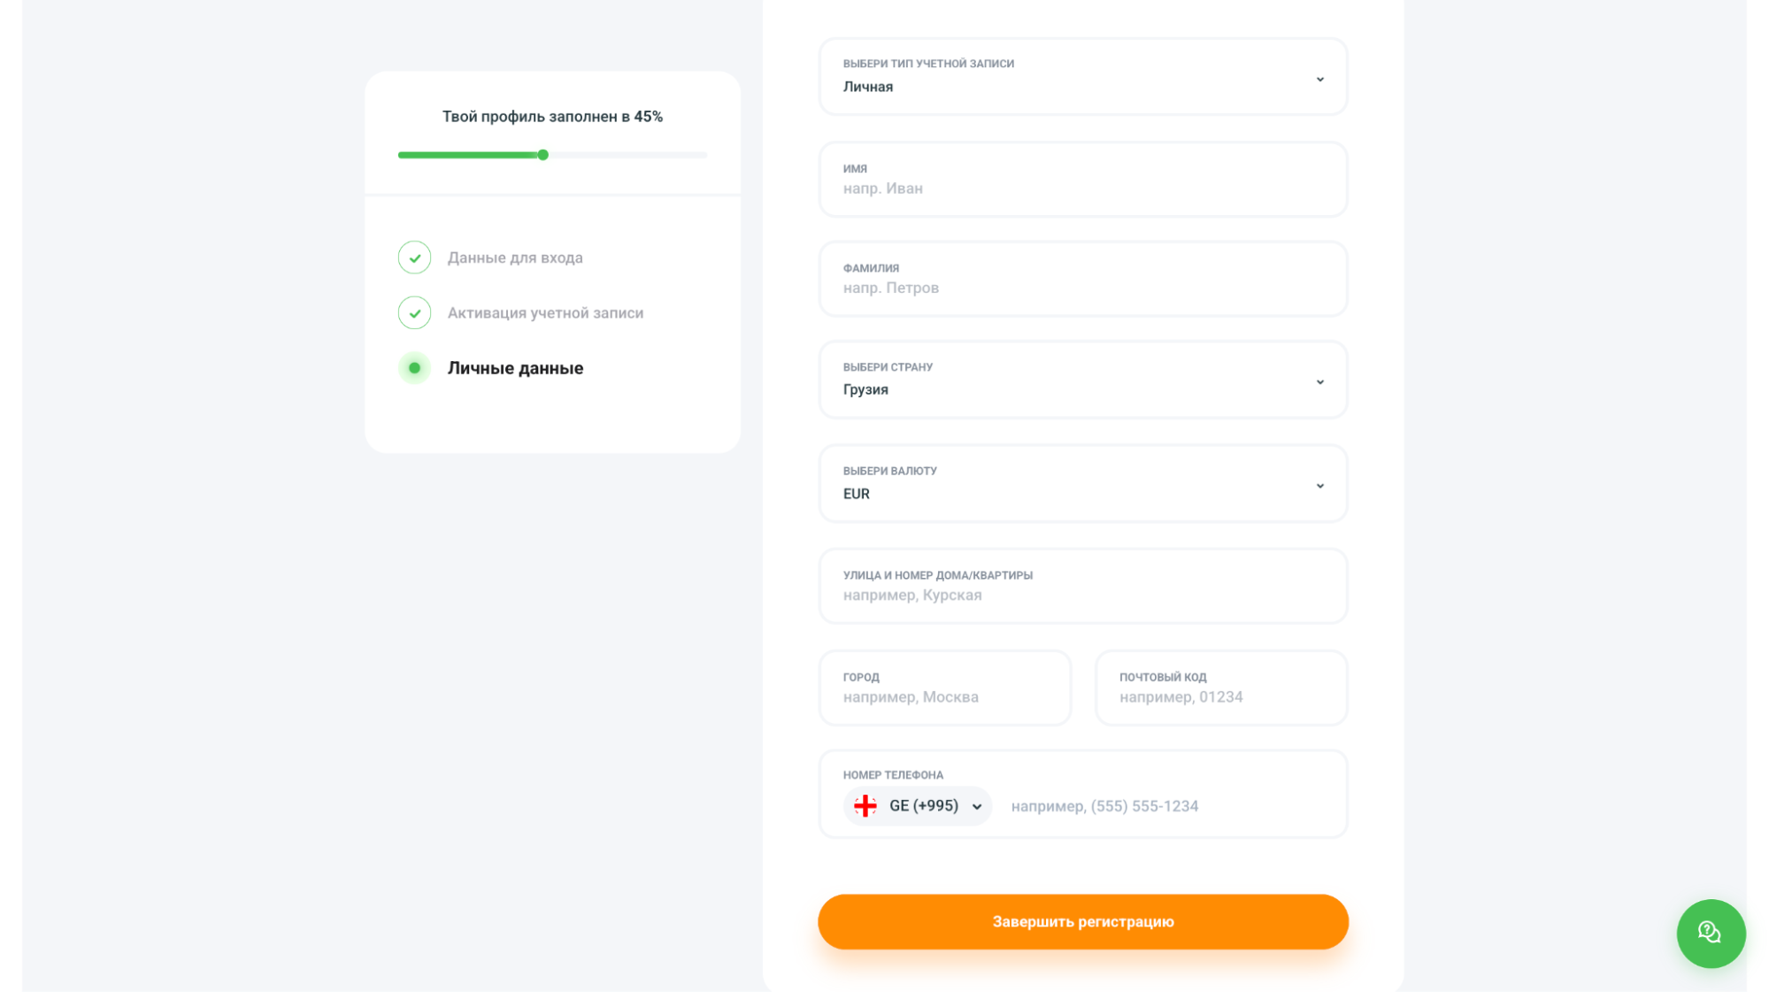Focus the Имя input field
Image resolution: width=1769 pixels, height=992 pixels.
[1082, 179]
